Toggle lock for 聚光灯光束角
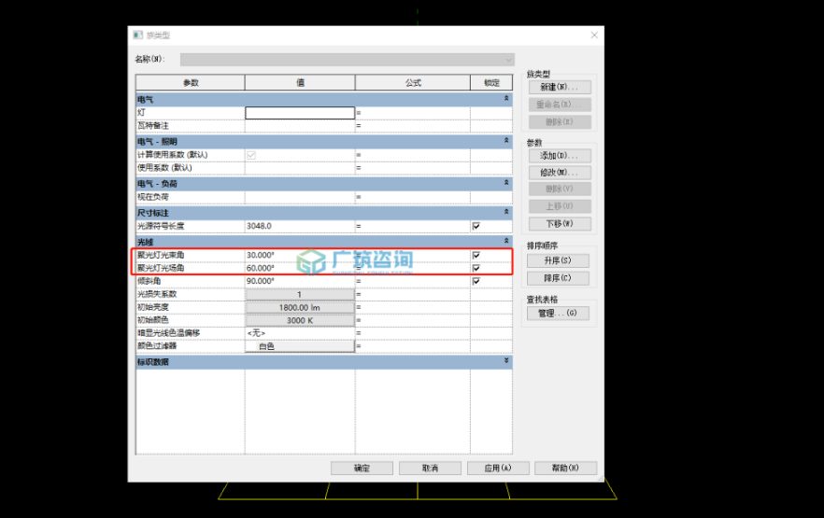The width and height of the screenshot is (824, 518). click(476, 255)
